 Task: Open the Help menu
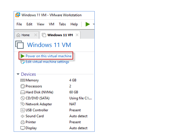click(x=74, y=24)
